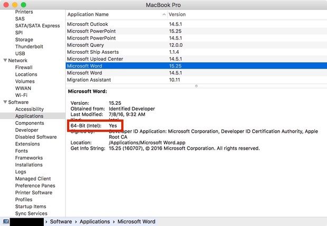The image size is (327, 226).
Task: Sort by the Version column header
Action: point(177,14)
